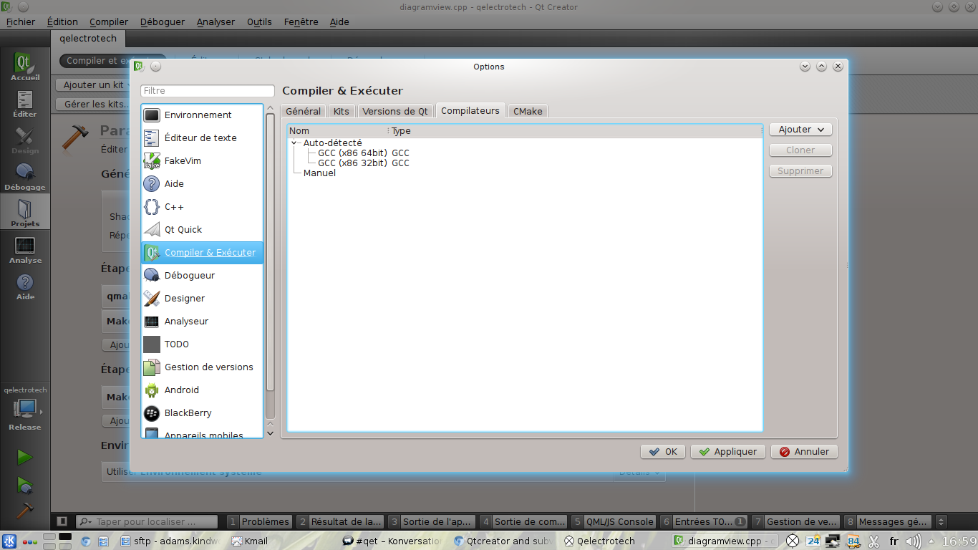Switch to the CMake tab
Screen dimensions: 978x550
tap(528, 111)
